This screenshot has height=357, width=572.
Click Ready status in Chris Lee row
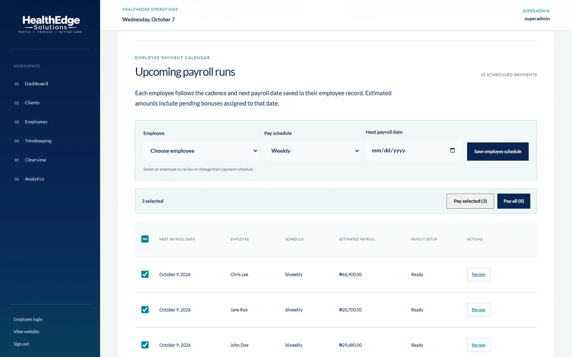coord(417,274)
